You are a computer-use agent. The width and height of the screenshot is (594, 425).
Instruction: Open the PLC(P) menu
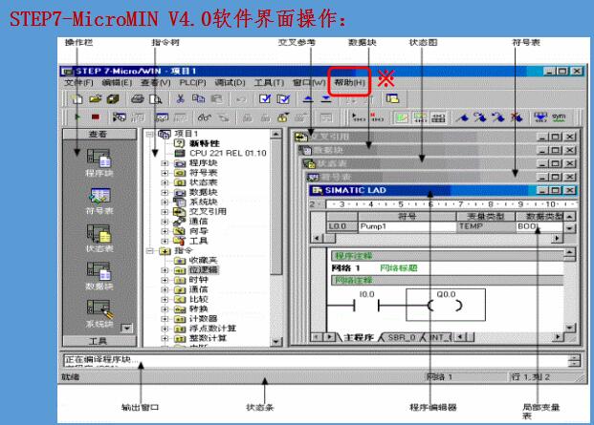click(192, 82)
